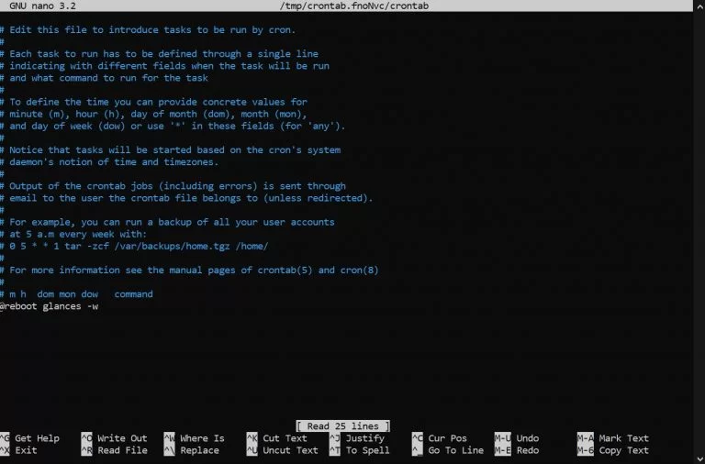Viewport: 705px width, 464px height.
Task: Click the Undo shortcut label
Action: click(x=527, y=438)
